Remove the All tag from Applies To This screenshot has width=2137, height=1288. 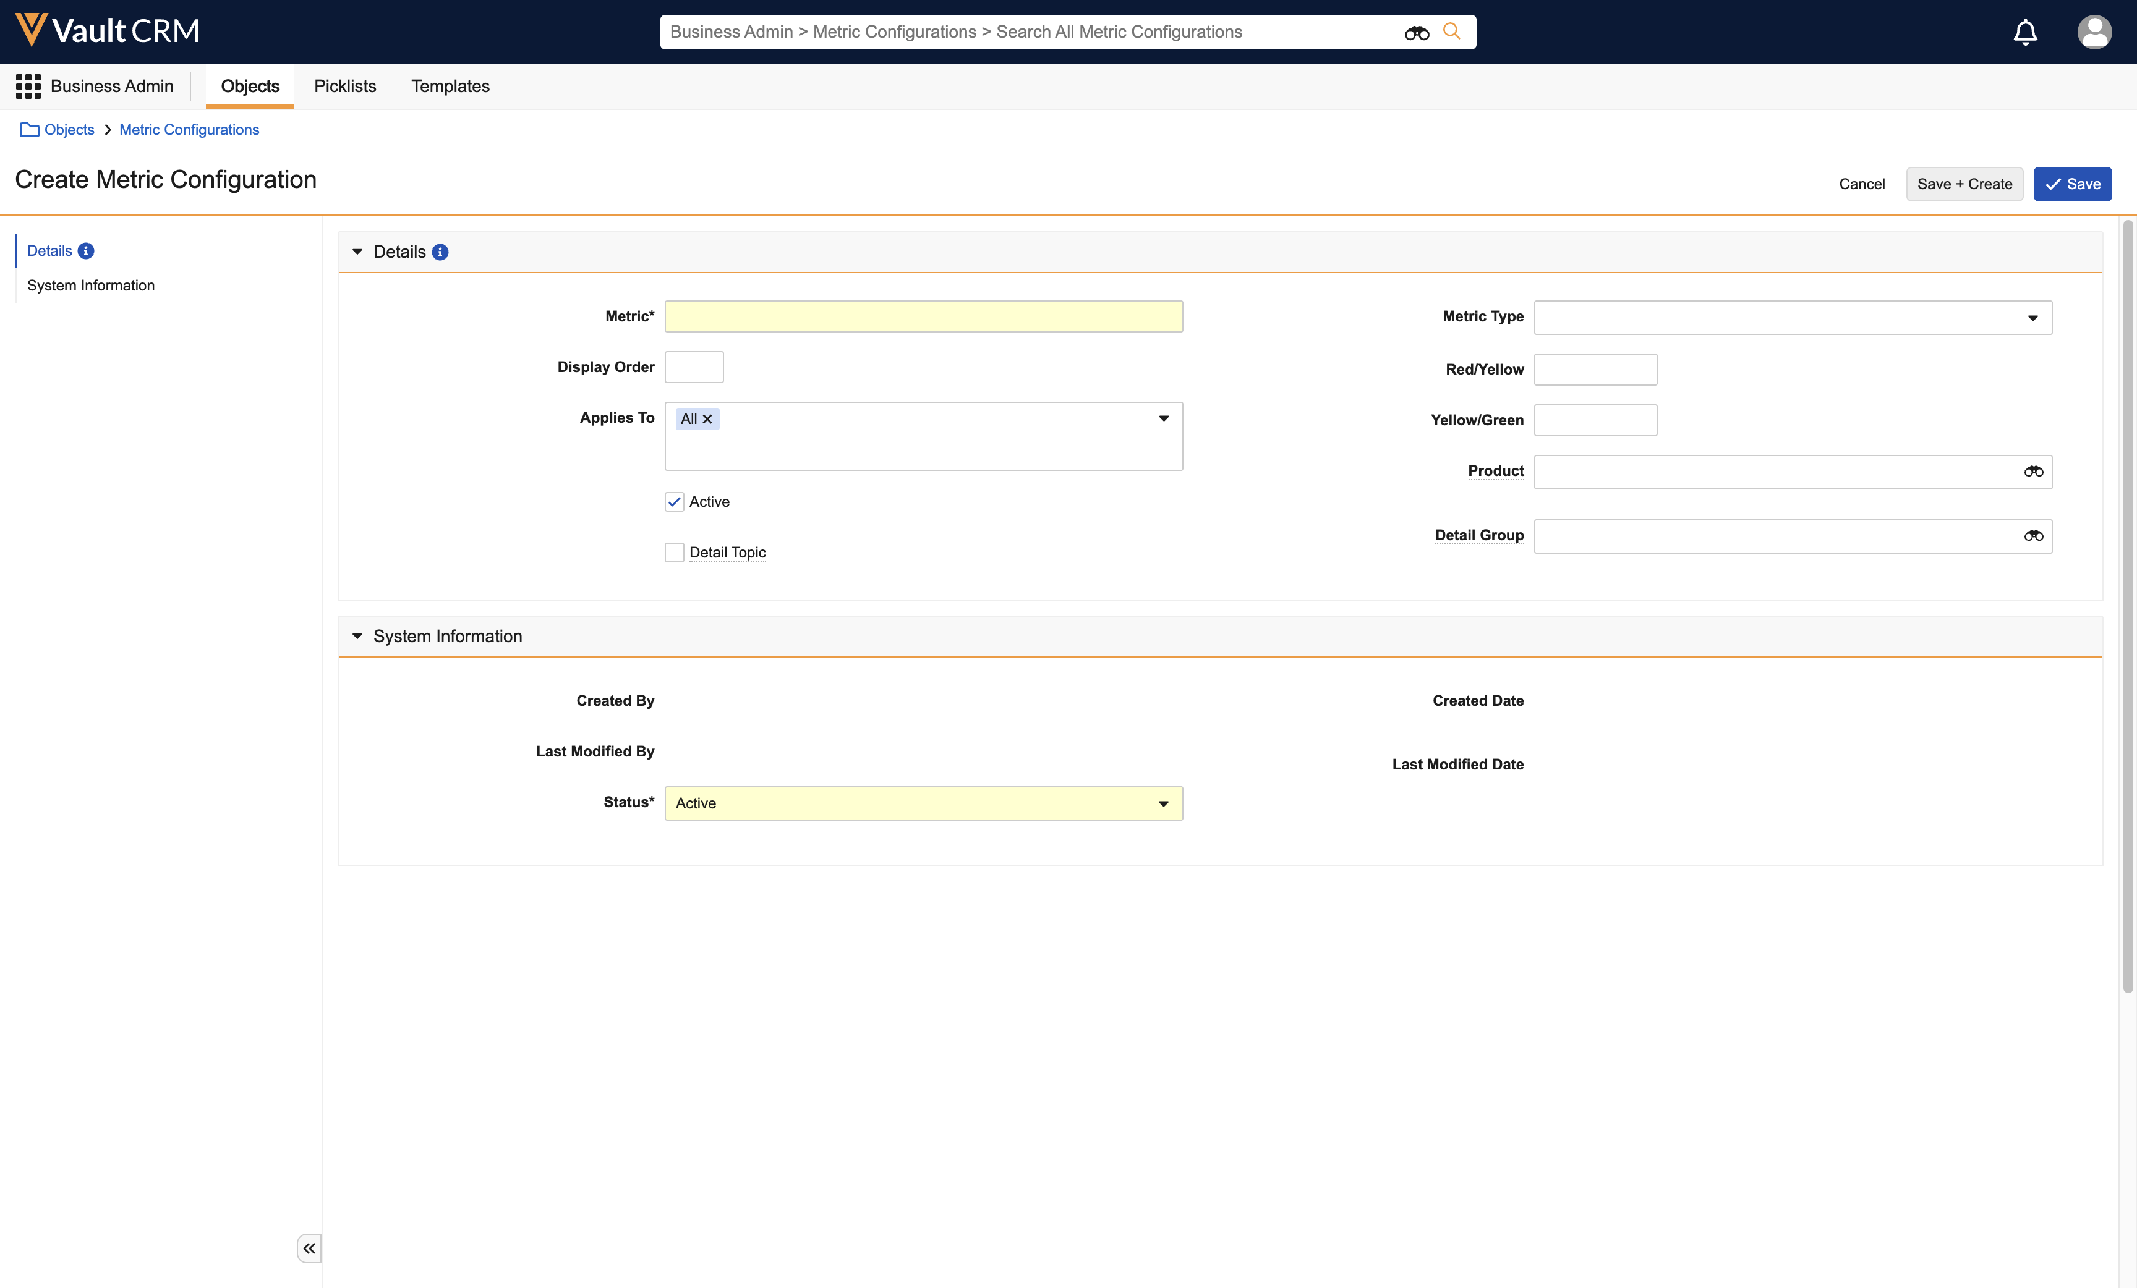point(707,418)
